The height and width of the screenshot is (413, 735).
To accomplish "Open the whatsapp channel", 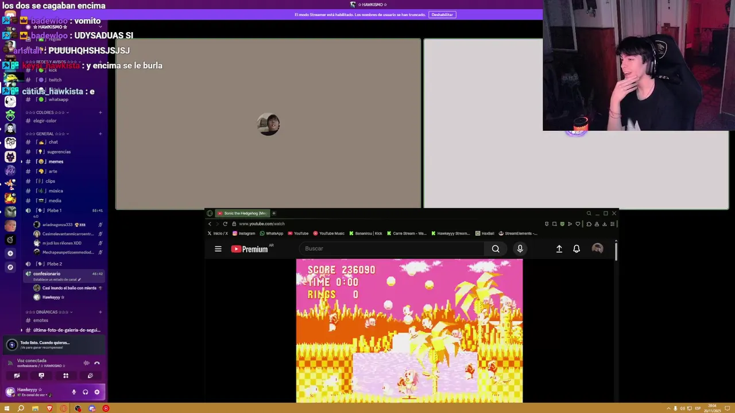I will 64,99.
